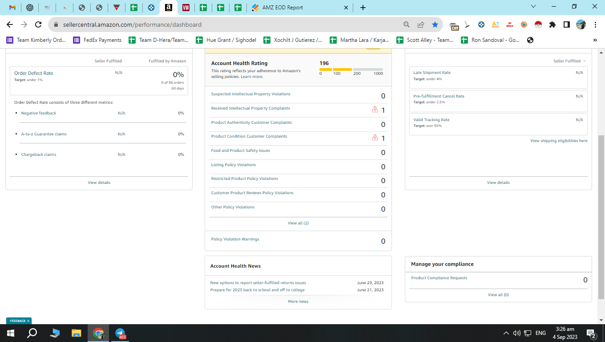Click the globe bookmark icon in bookmarks bar

(530, 40)
